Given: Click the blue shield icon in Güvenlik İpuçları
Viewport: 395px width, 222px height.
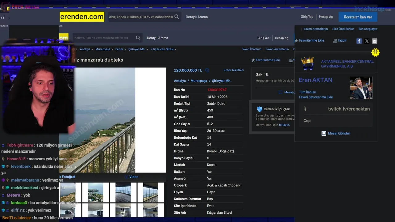Looking at the screenshot, I should pyautogui.click(x=259, y=109).
